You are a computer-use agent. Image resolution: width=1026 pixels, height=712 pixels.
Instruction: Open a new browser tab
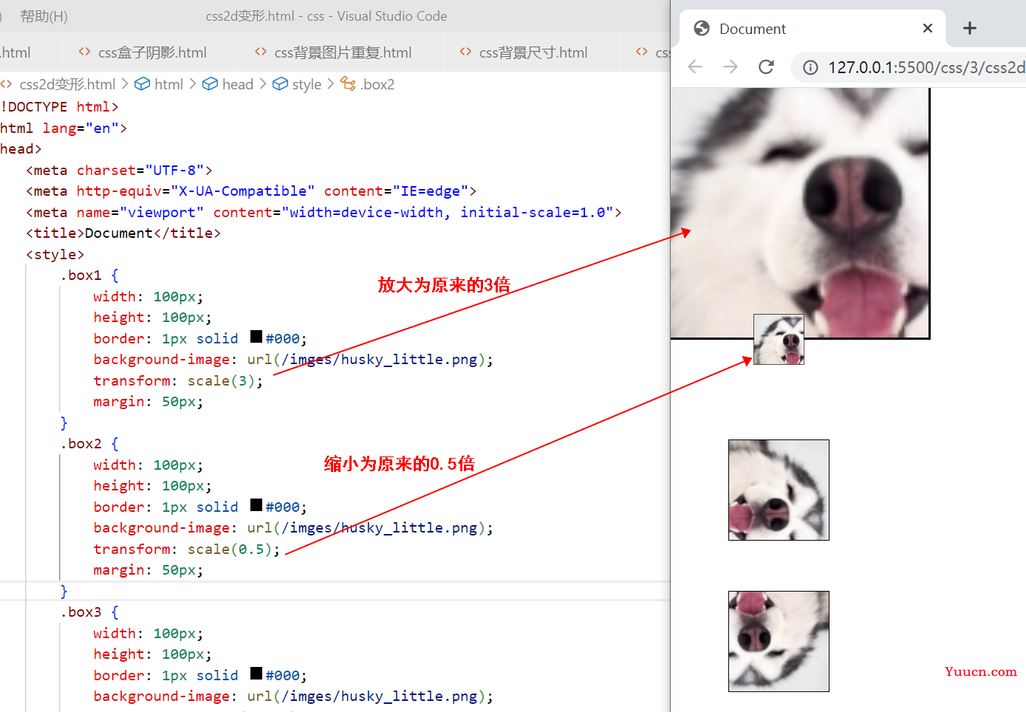point(970,28)
